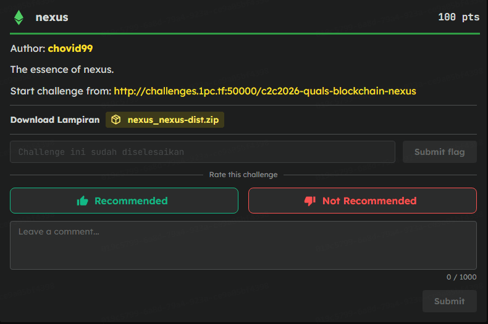Viewport: 488px width, 324px height.
Task: Click the Download Lampiran label
Action: (54, 120)
